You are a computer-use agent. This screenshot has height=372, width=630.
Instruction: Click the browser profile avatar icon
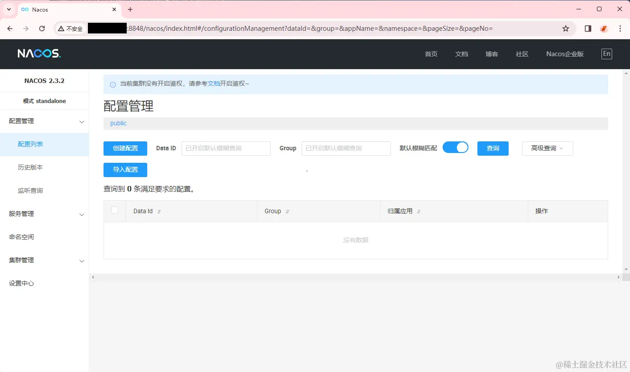[x=604, y=29]
